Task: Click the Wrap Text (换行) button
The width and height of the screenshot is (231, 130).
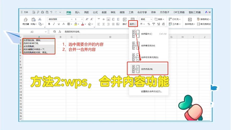Action: (125, 21)
